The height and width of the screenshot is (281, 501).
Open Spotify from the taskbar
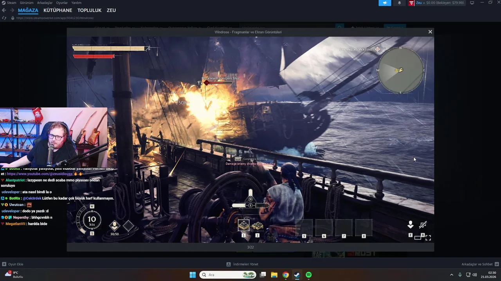308,275
